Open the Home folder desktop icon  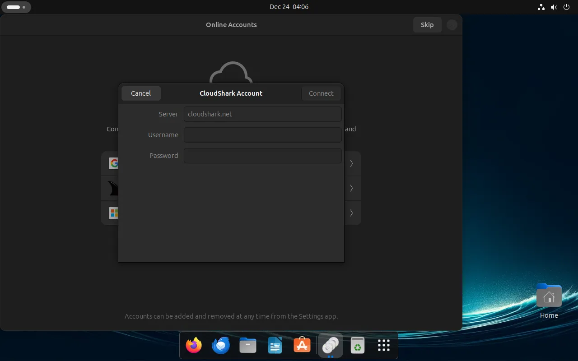coord(549,301)
